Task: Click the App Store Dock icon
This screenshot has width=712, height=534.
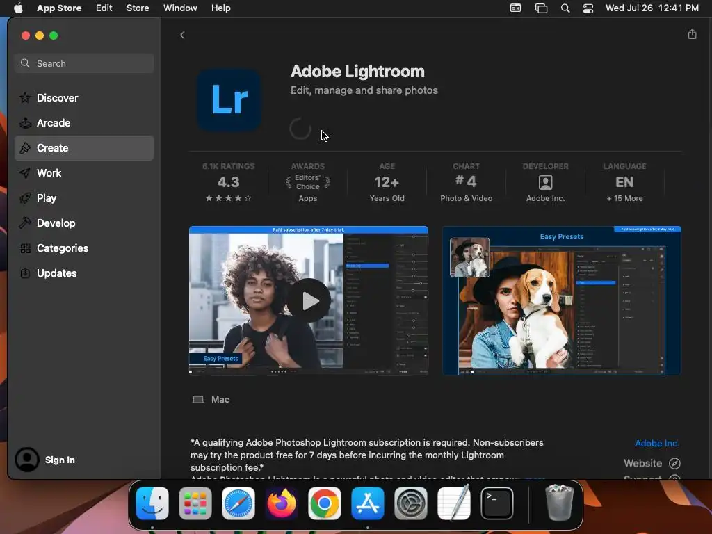Action: click(x=367, y=503)
